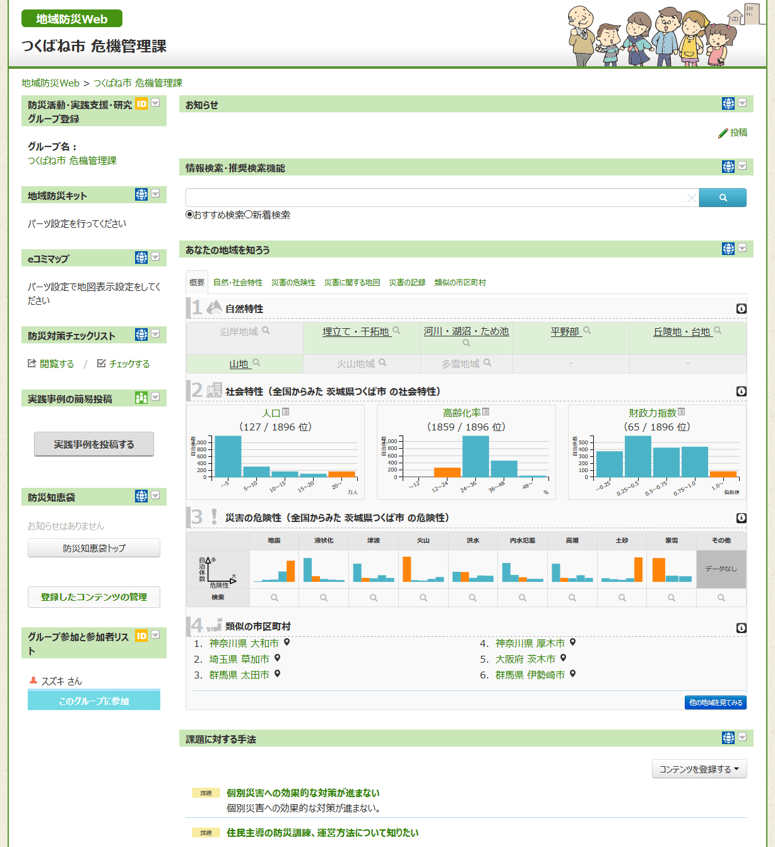Click the information search text field

[x=435, y=198]
